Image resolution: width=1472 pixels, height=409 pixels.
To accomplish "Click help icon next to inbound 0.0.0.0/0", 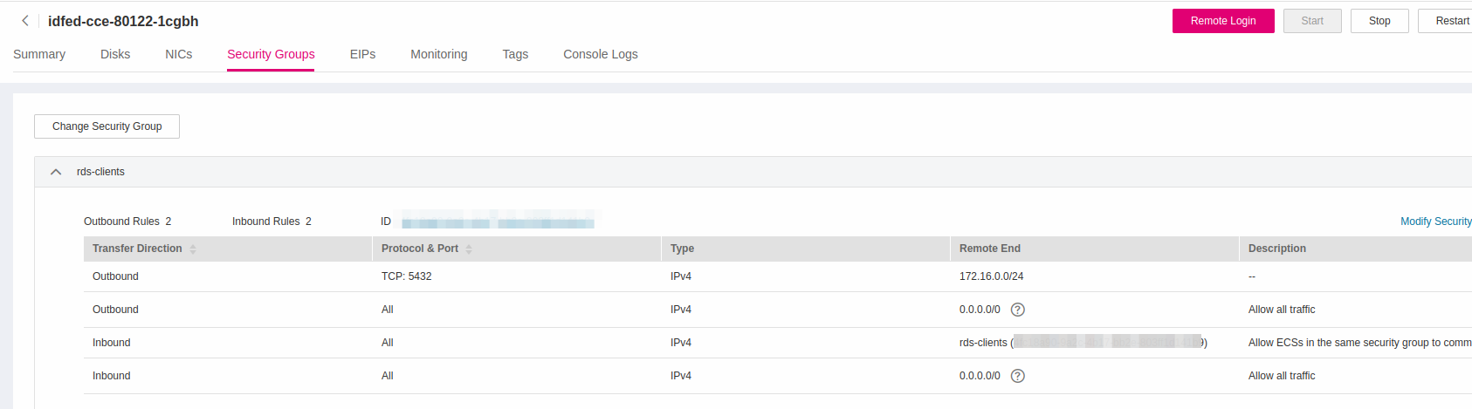I will [1017, 376].
